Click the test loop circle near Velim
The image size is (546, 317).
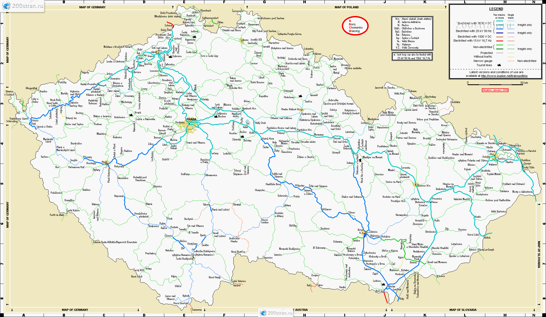pos(248,123)
